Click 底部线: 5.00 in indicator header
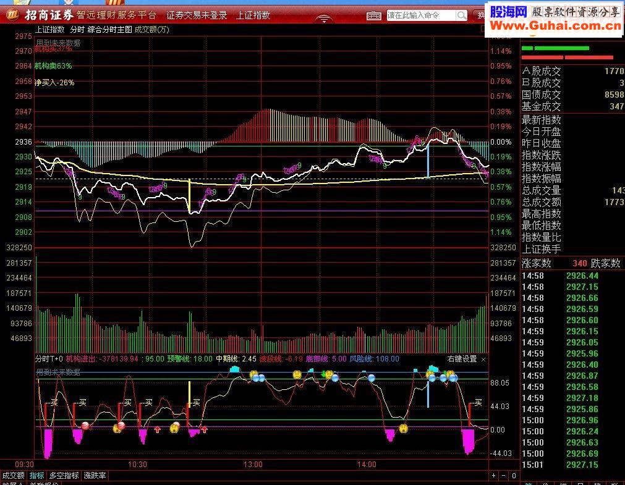Screen dimensions: 625x485 (326, 359)
